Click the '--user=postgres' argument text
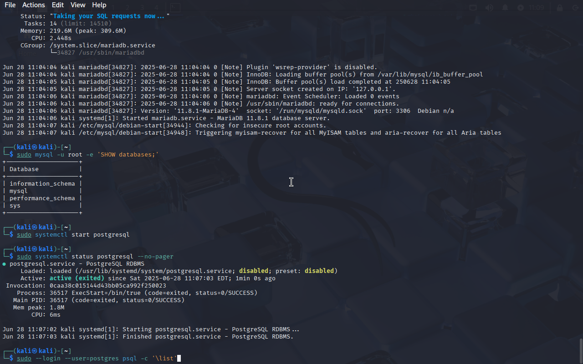 tap(92, 359)
